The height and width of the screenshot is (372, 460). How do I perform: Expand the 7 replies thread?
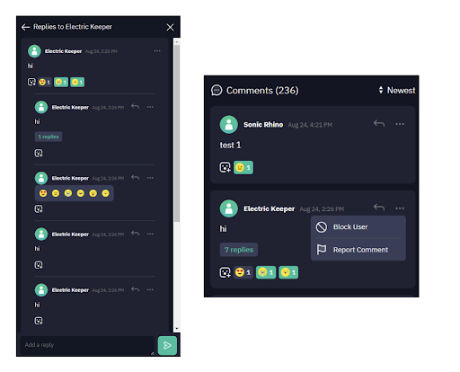coord(239,250)
